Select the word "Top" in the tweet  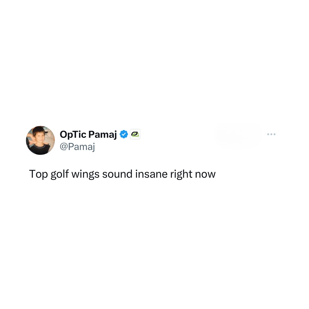[38, 175]
